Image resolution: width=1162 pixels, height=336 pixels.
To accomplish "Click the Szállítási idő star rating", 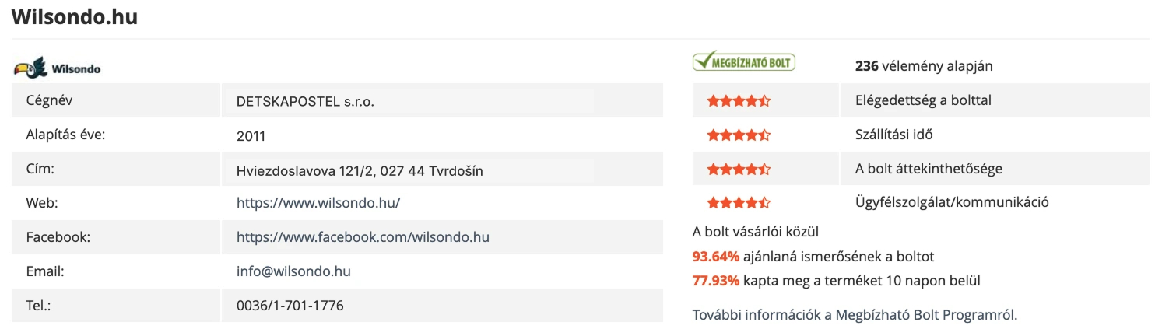I will point(738,135).
